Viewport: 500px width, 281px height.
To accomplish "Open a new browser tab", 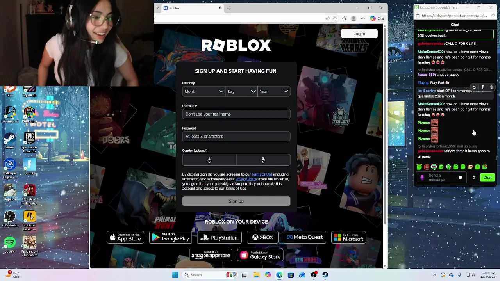I will coord(229,8).
